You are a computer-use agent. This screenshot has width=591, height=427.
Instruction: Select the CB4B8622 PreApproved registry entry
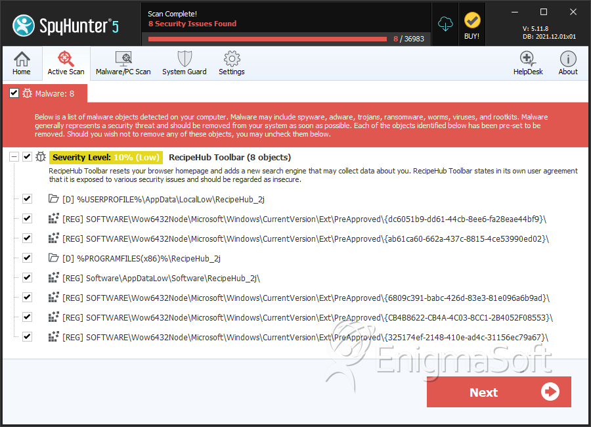point(307,317)
